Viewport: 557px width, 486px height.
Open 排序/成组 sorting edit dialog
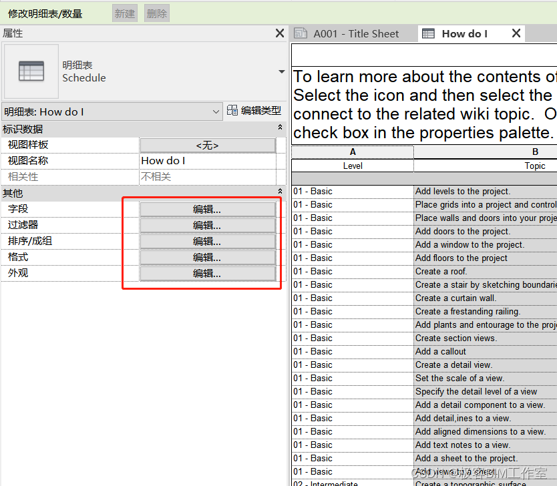208,242
